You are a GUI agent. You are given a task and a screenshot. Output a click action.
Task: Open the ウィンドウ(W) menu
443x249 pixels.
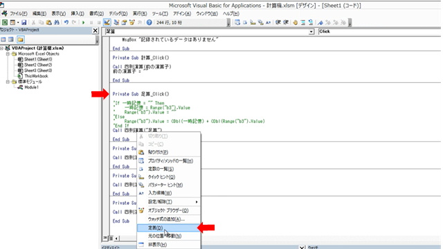pos(207,14)
